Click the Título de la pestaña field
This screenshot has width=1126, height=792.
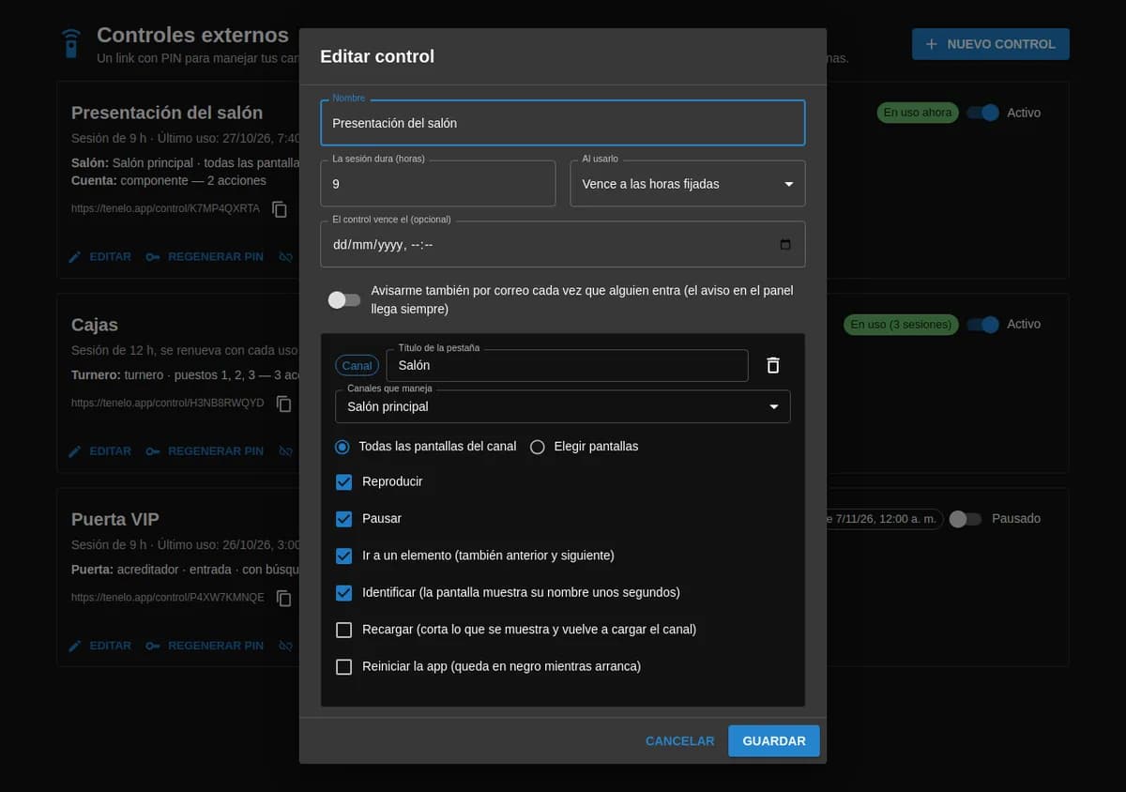[x=567, y=366]
